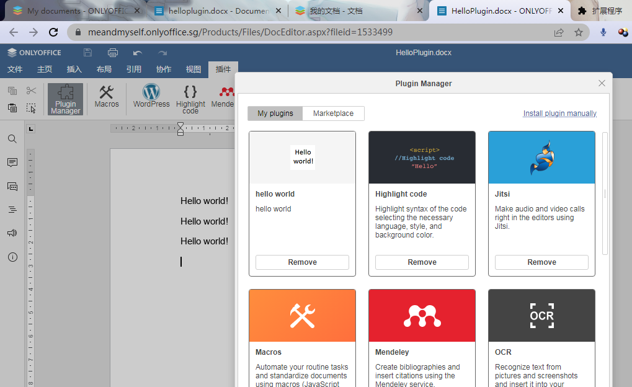Undo the last action

(x=138, y=53)
